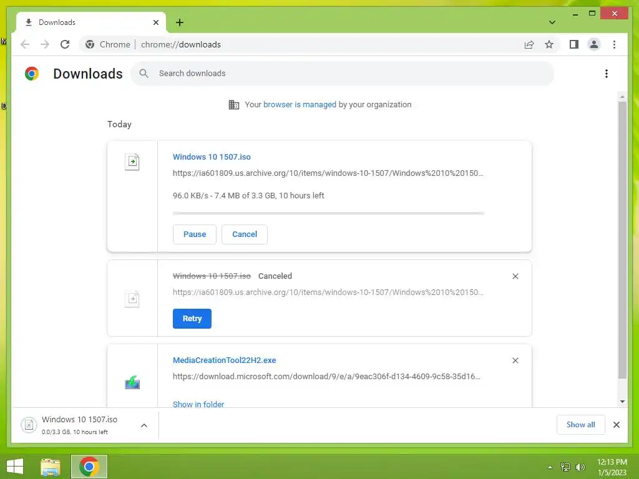Open the Downloads page more actions menu
The height and width of the screenshot is (479, 639).
pos(607,74)
